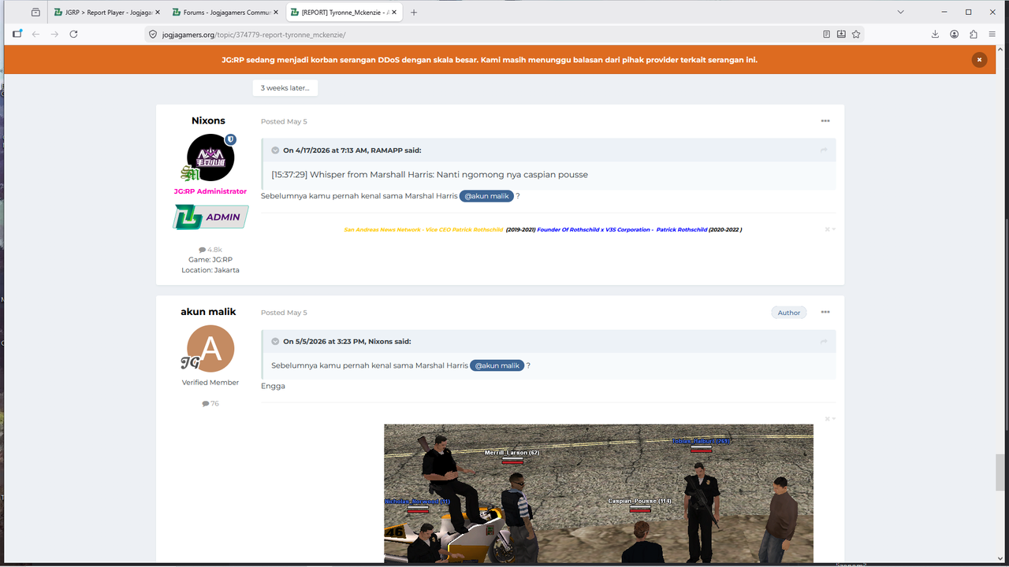
Task: Go forward one page
Action: [x=54, y=34]
